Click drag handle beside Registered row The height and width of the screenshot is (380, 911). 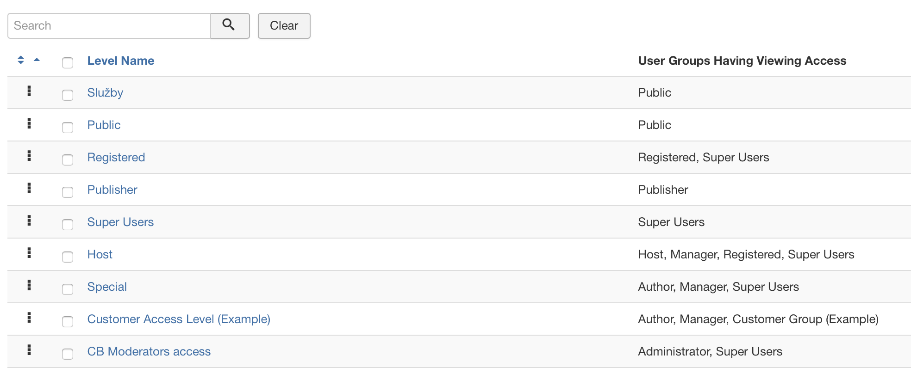coord(29,156)
